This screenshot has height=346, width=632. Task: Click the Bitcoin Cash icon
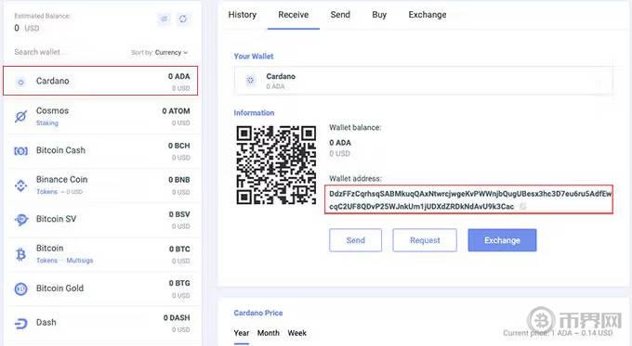(21, 151)
